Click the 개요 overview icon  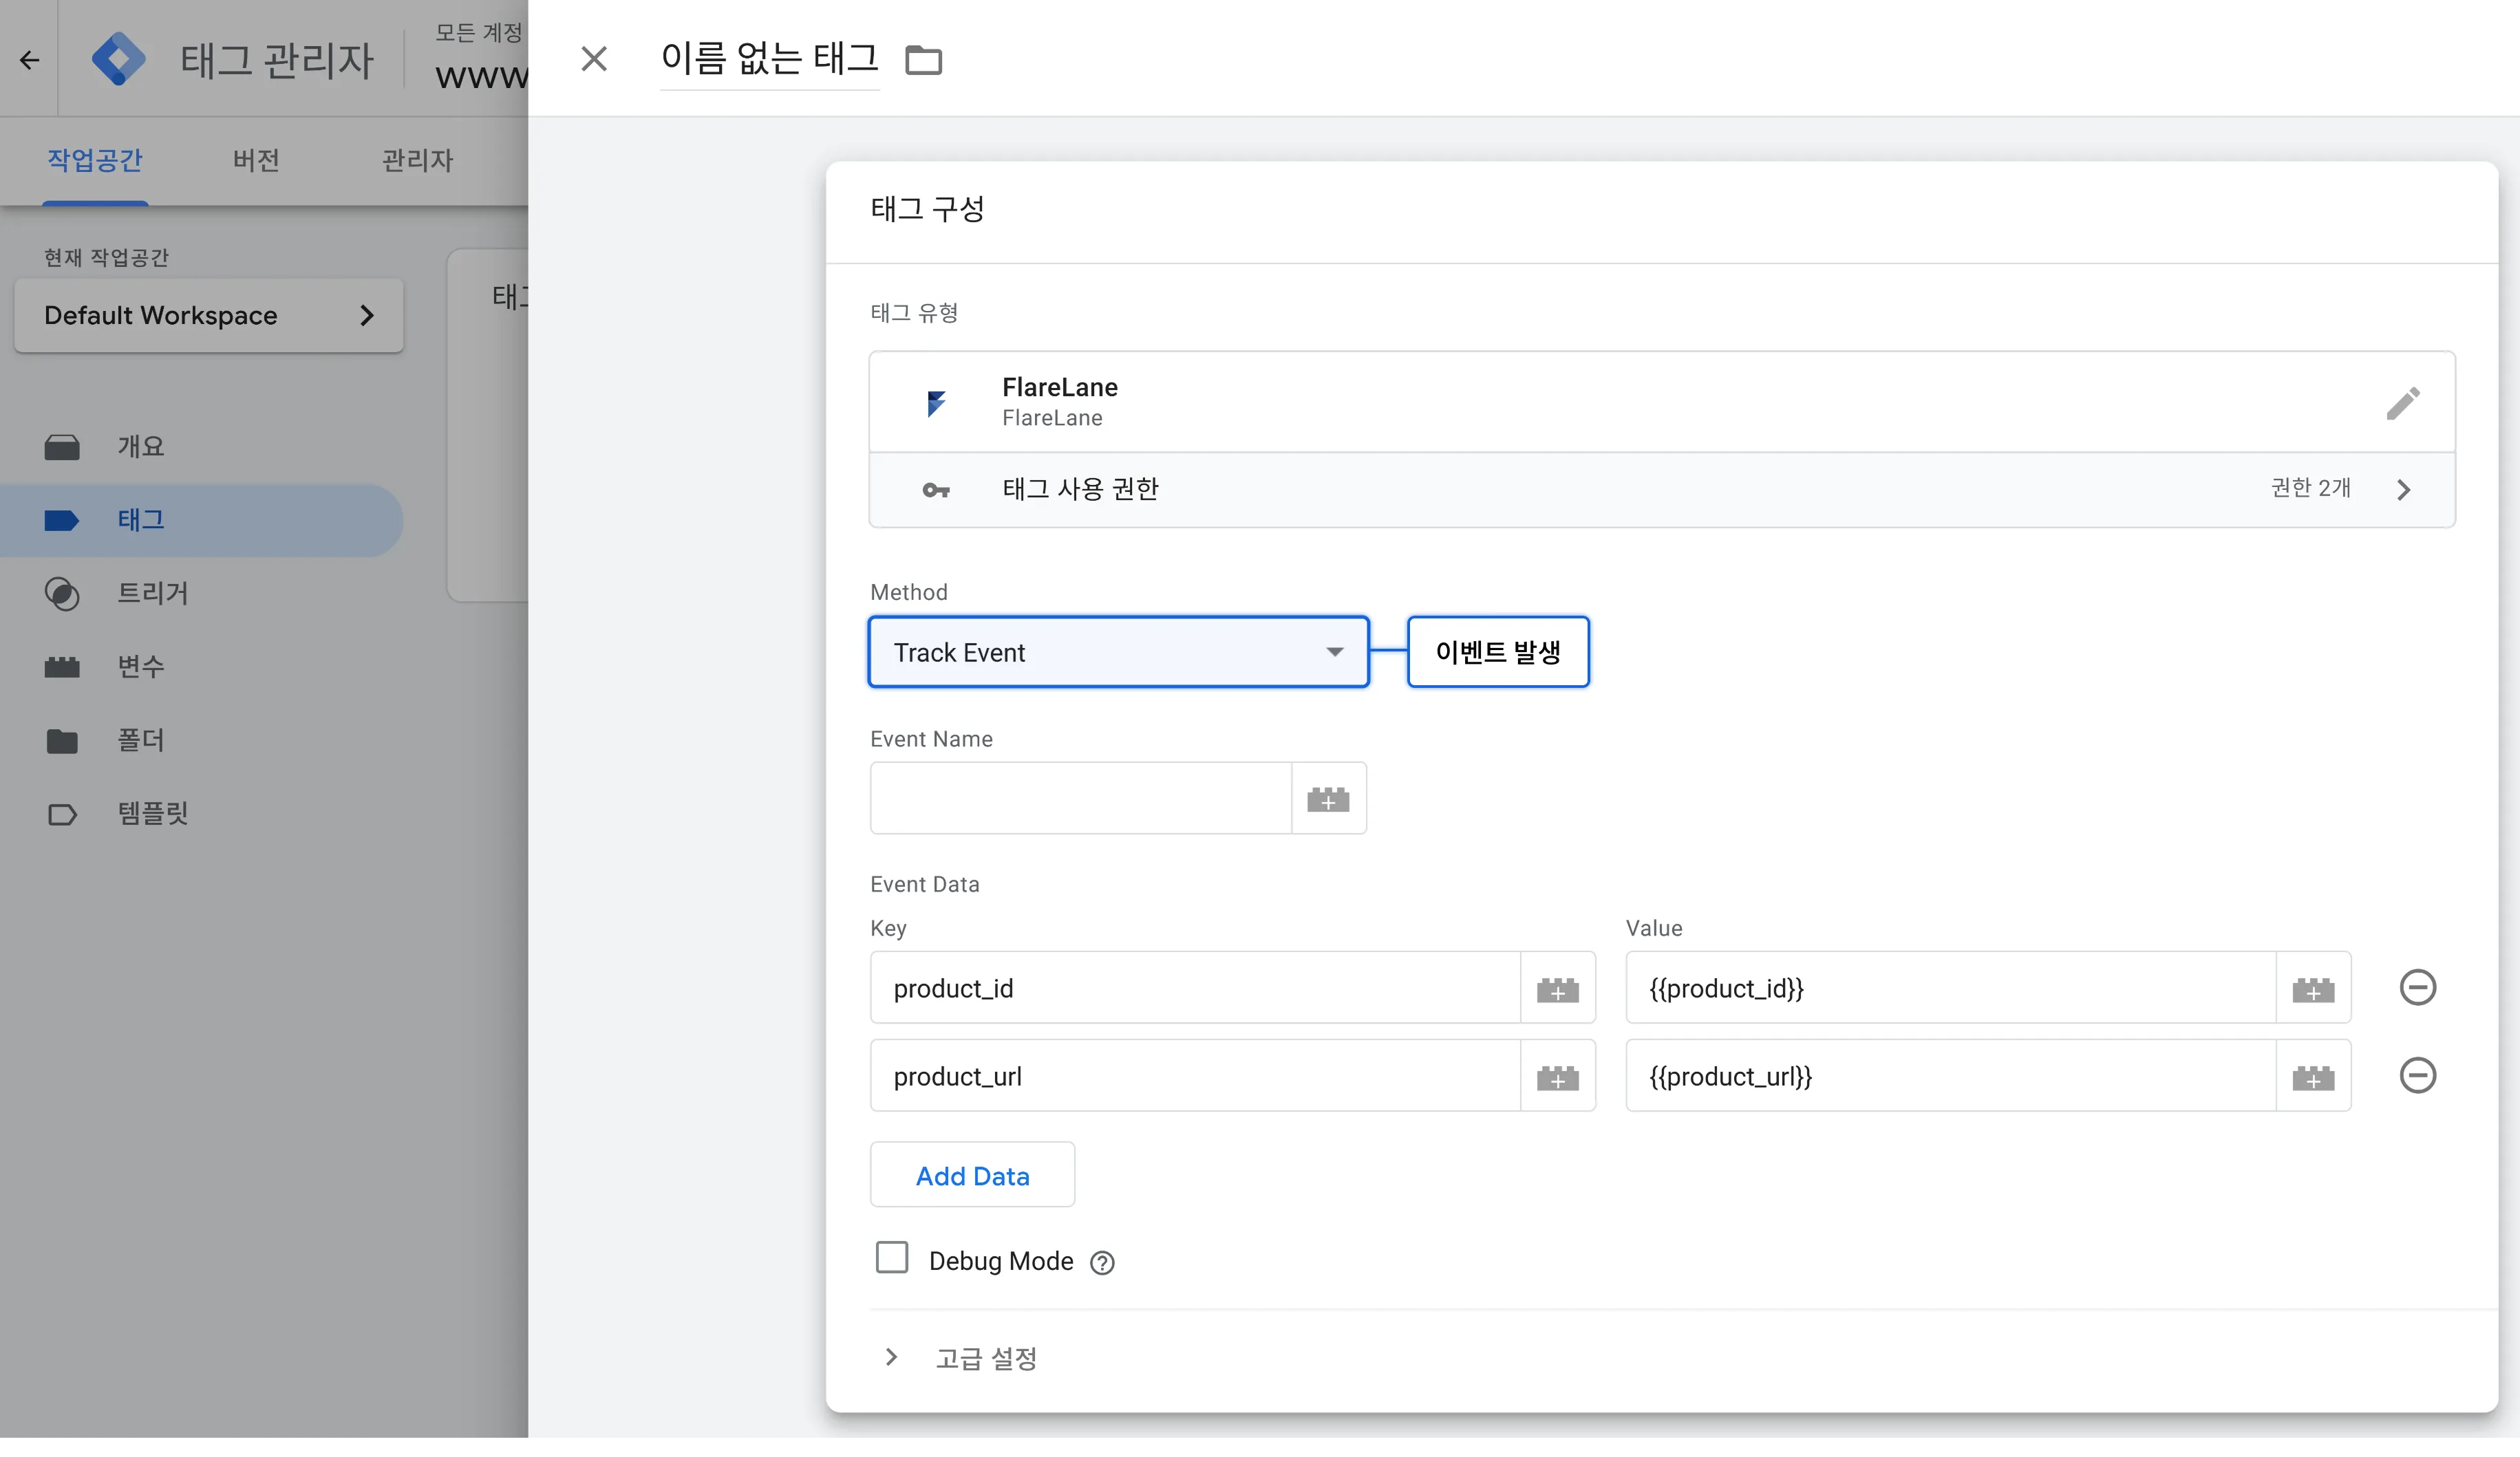[x=62, y=446]
